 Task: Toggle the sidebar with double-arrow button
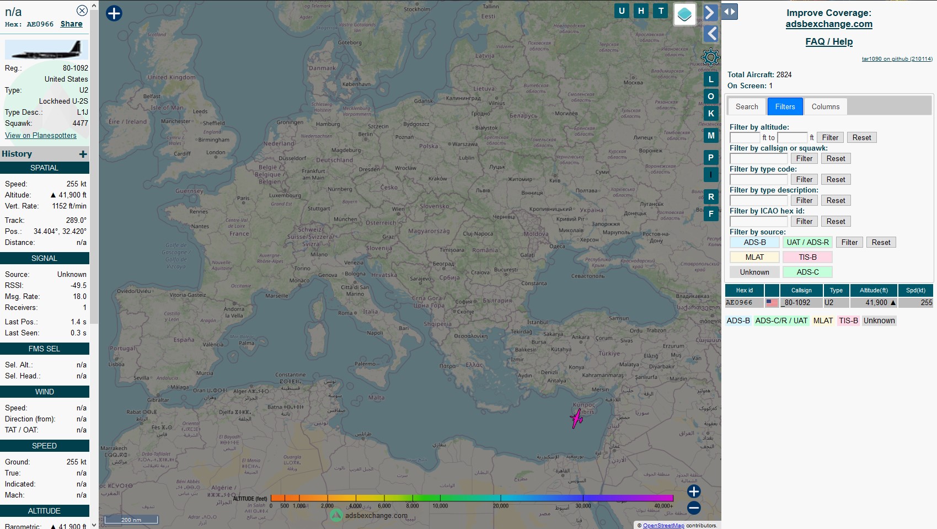(x=730, y=11)
